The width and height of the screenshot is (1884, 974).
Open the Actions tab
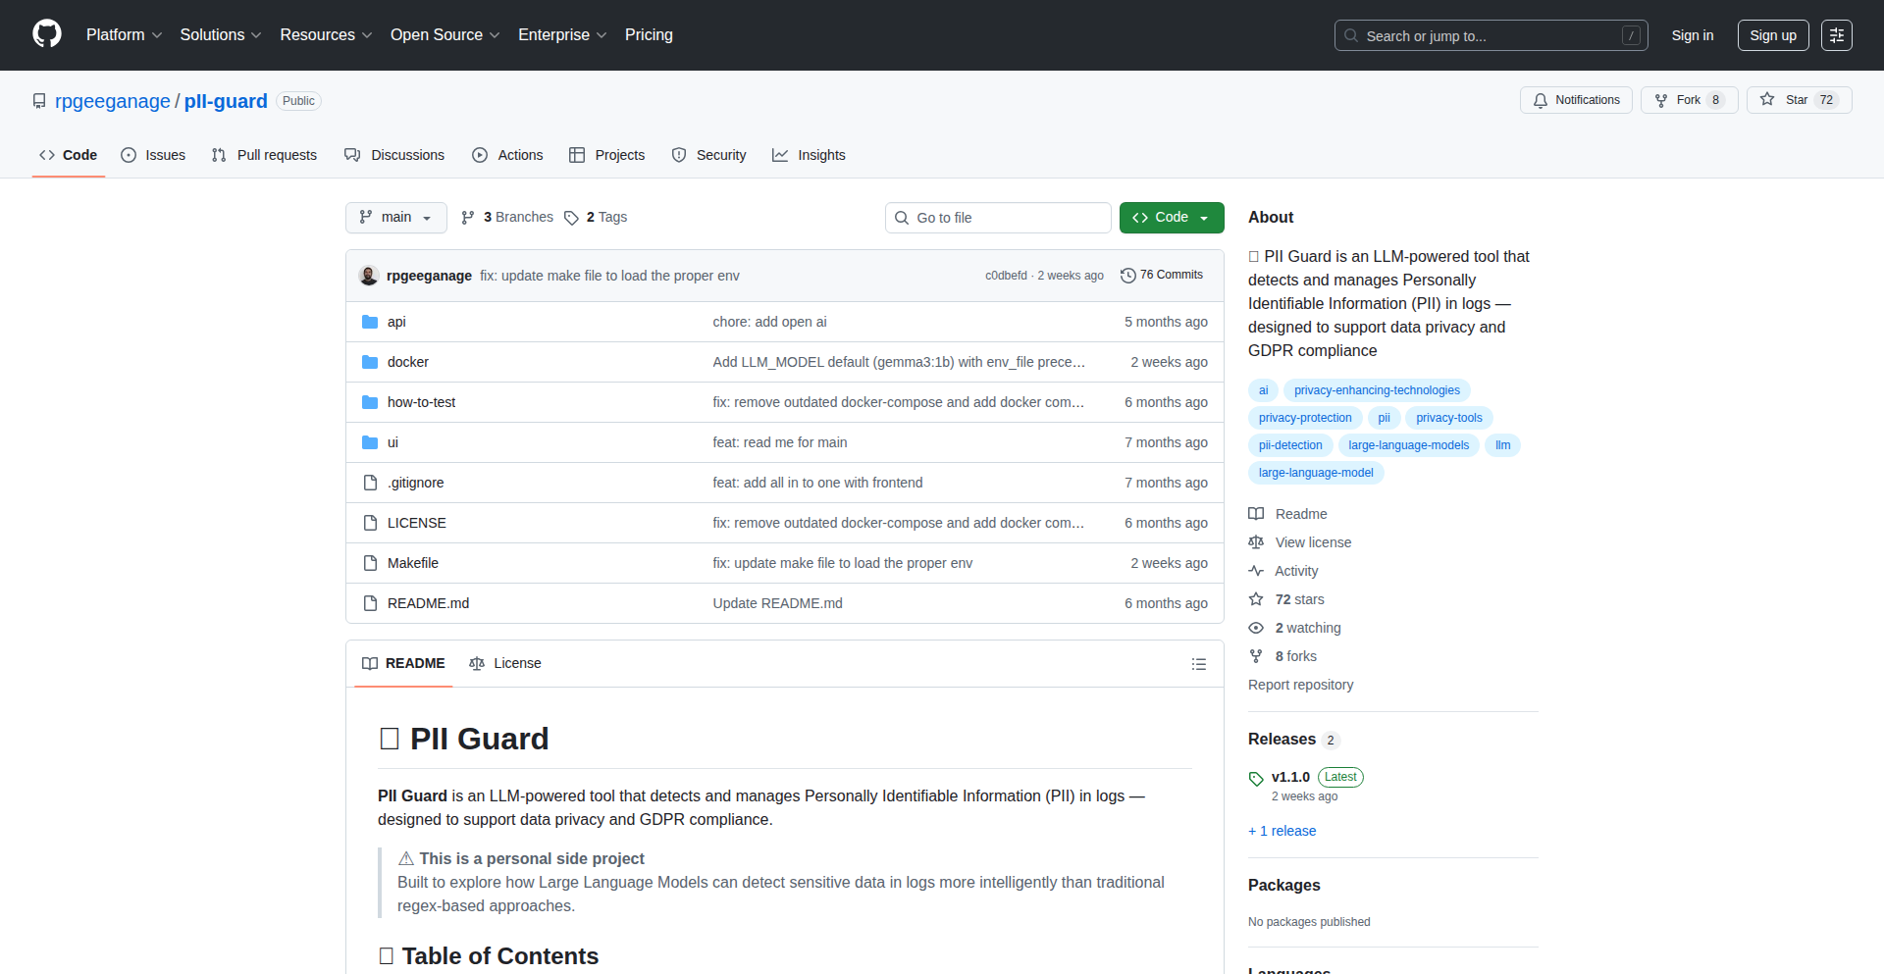pos(507,155)
